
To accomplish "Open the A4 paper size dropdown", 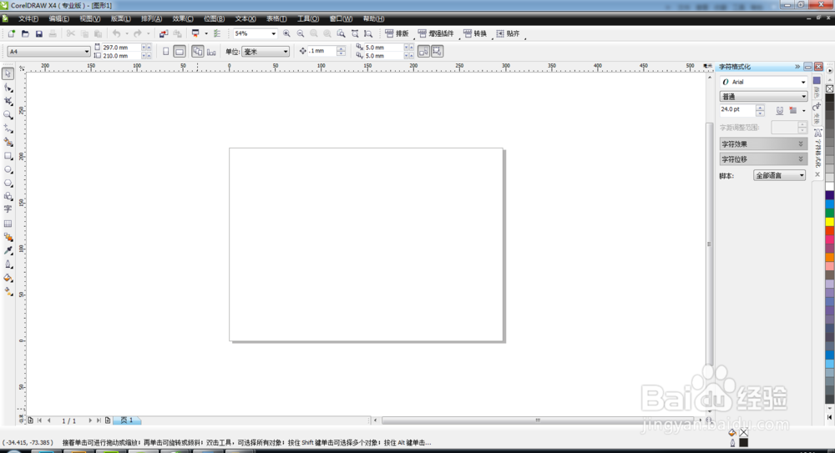I will (86, 52).
